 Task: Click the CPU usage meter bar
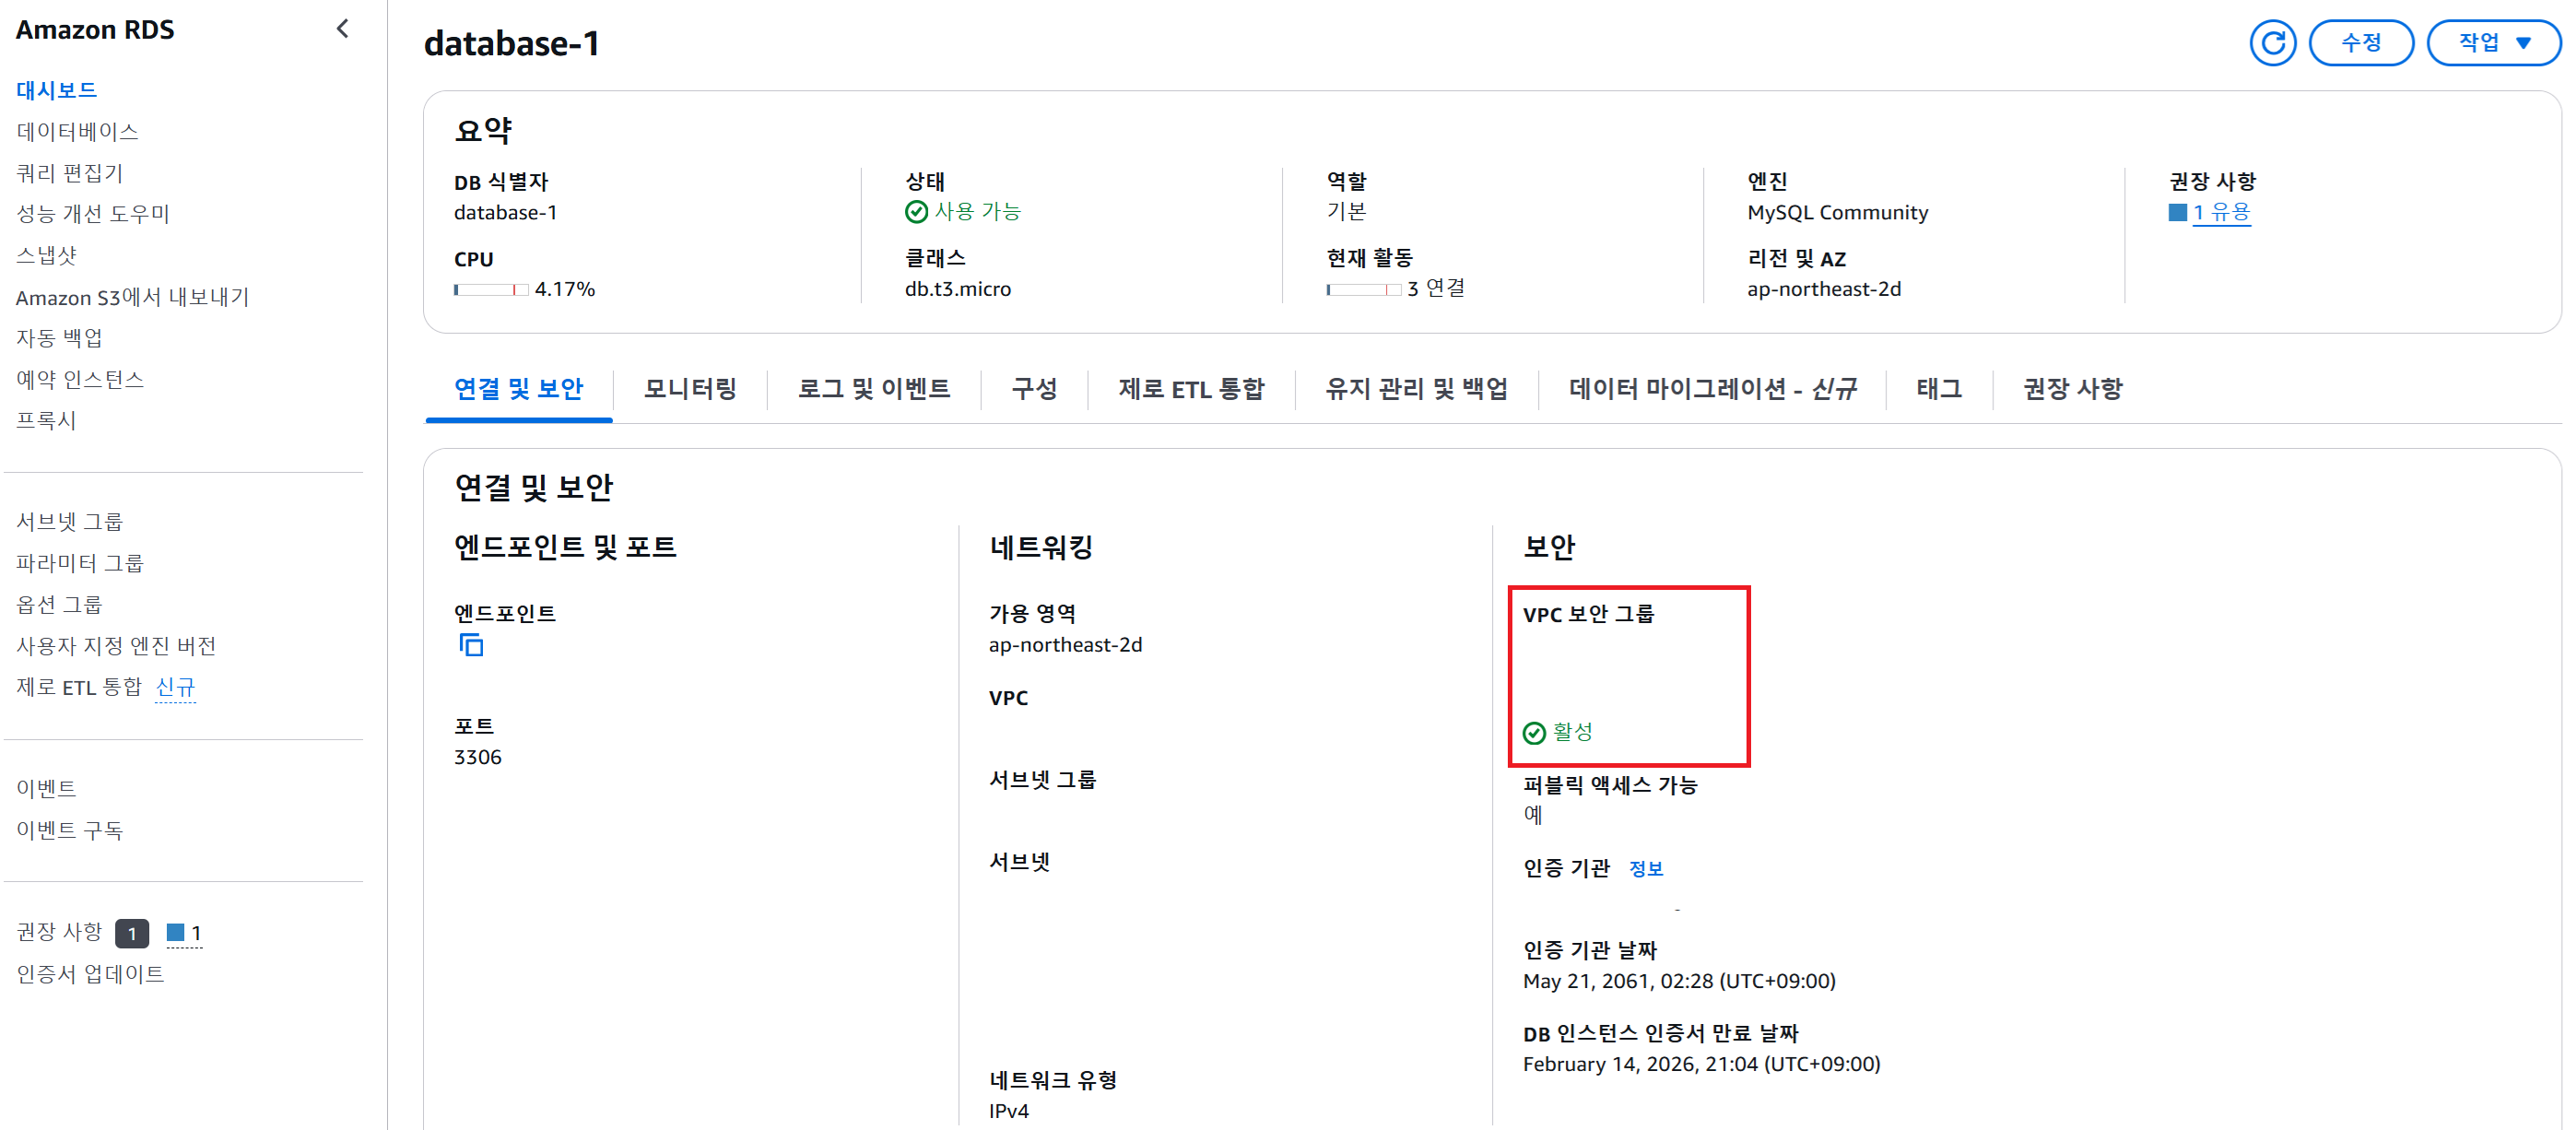tap(491, 290)
